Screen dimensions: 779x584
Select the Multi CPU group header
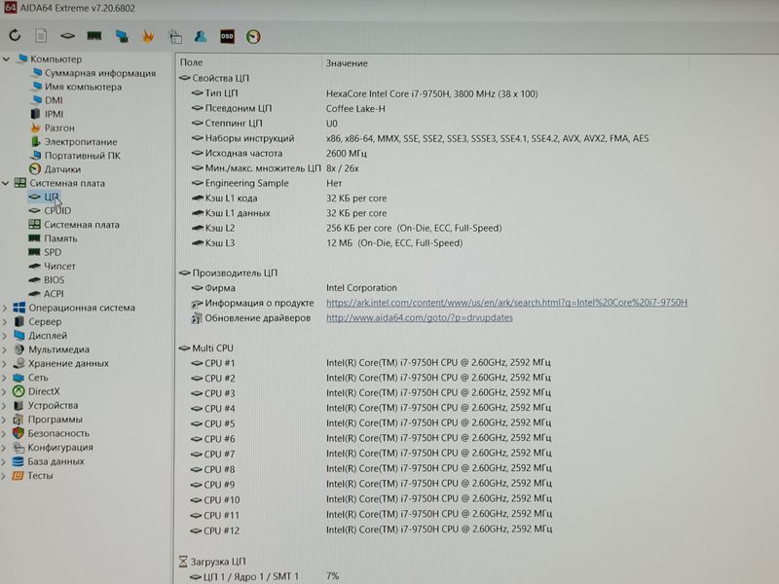pyautogui.click(x=206, y=348)
